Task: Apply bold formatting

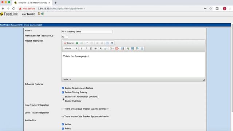Action: pos(82,48)
